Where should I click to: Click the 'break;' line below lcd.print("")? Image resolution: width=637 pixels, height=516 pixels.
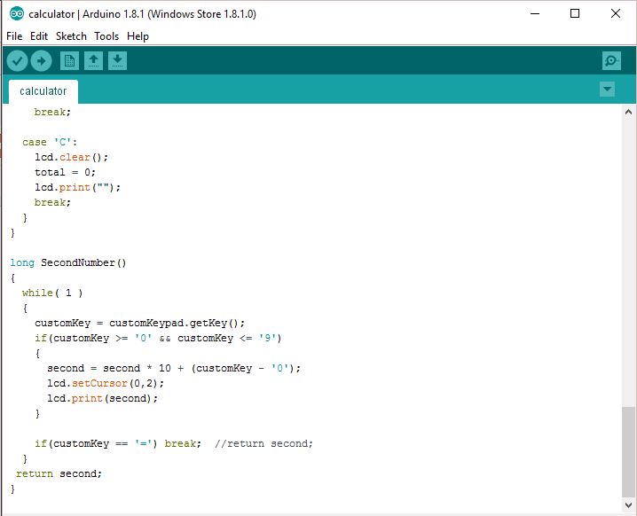pyautogui.click(x=52, y=202)
